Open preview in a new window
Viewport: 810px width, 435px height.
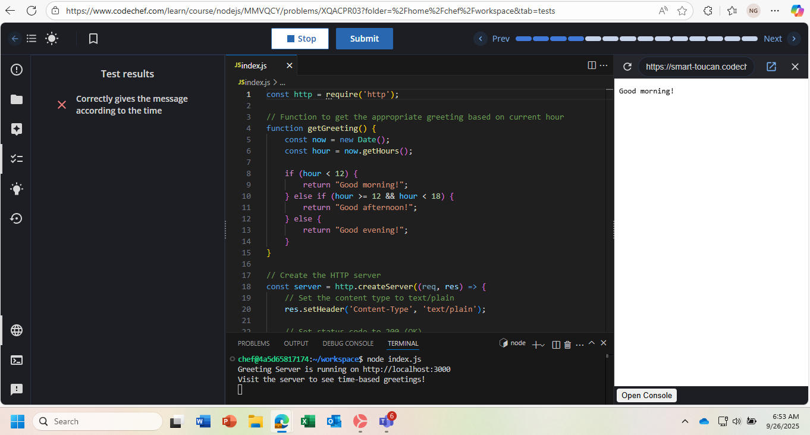pos(771,67)
